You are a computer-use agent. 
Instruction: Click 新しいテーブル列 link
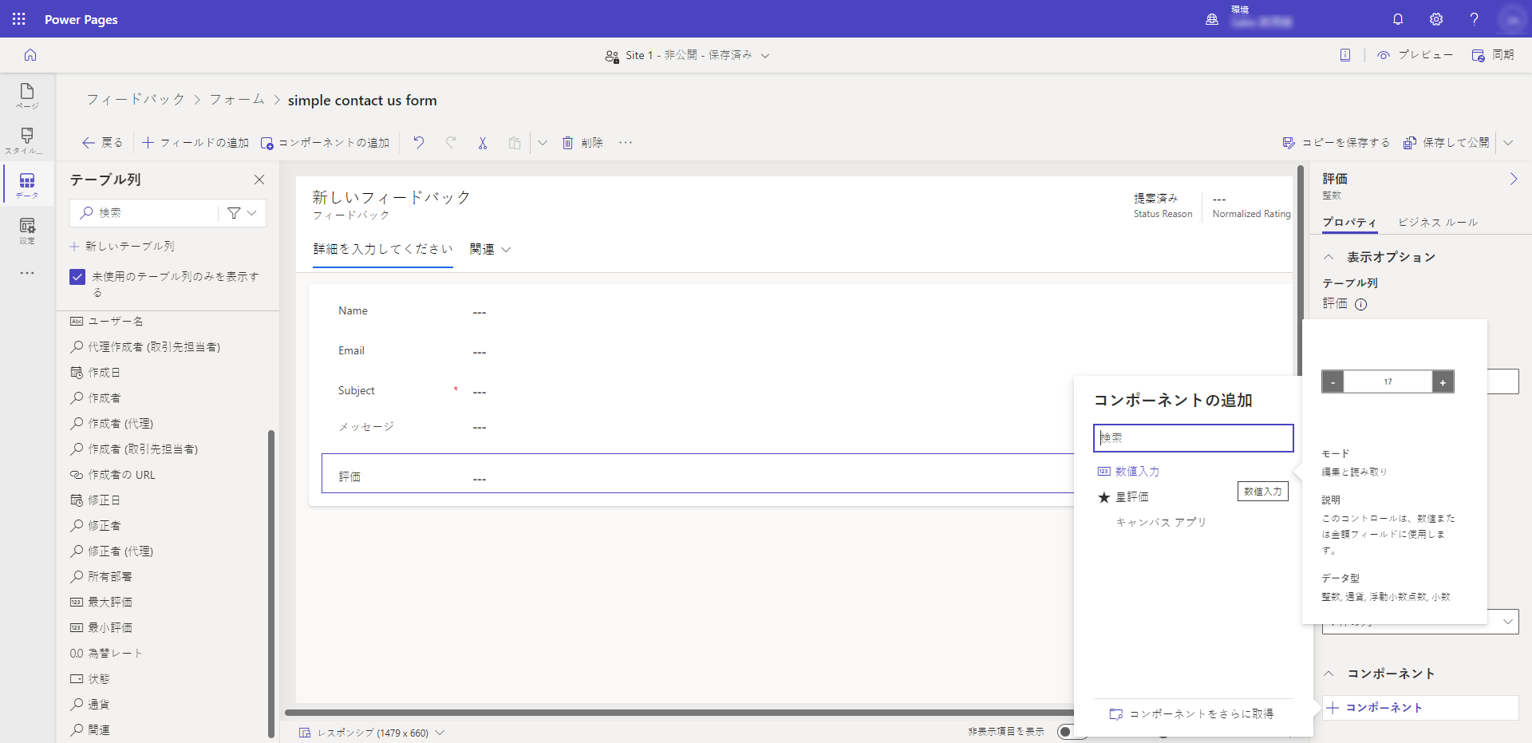click(122, 247)
